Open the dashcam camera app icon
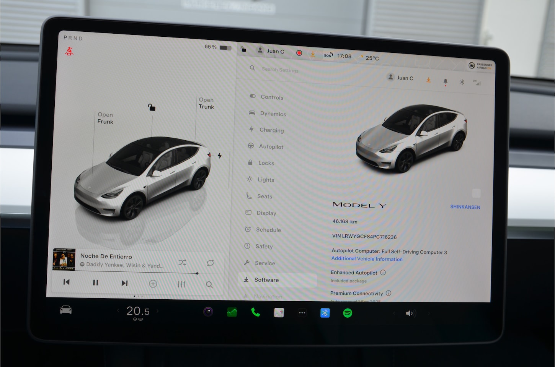 [208, 312]
